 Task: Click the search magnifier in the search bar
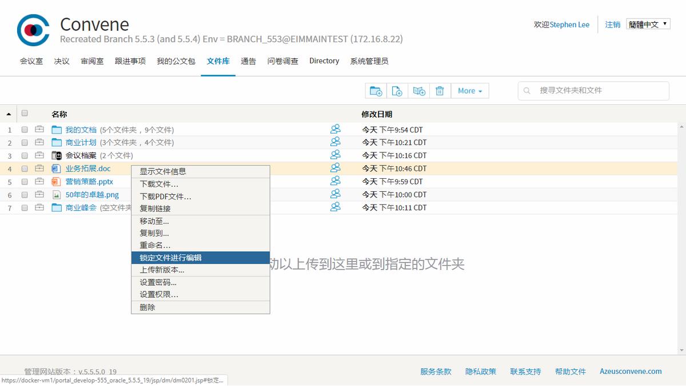click(x=526, y=90)
